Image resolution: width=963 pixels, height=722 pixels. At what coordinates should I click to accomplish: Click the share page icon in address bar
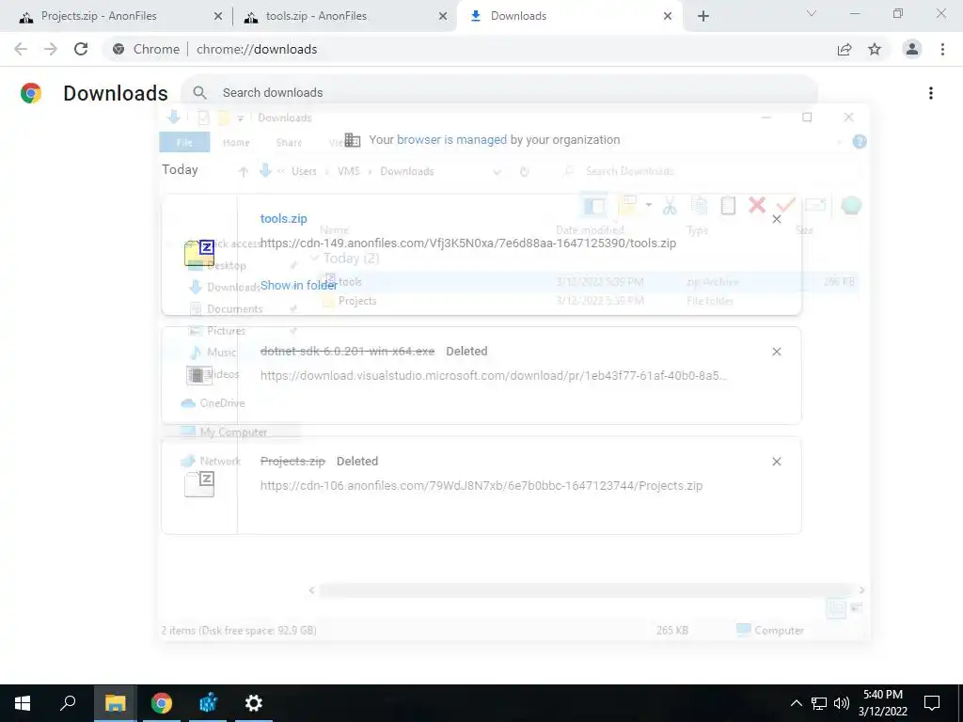click(x=845, y=49)
